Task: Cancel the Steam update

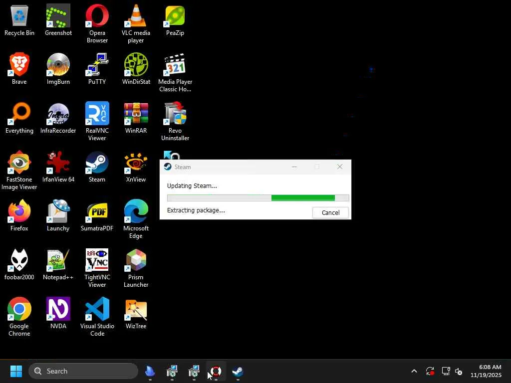Action: pos(330,212)
